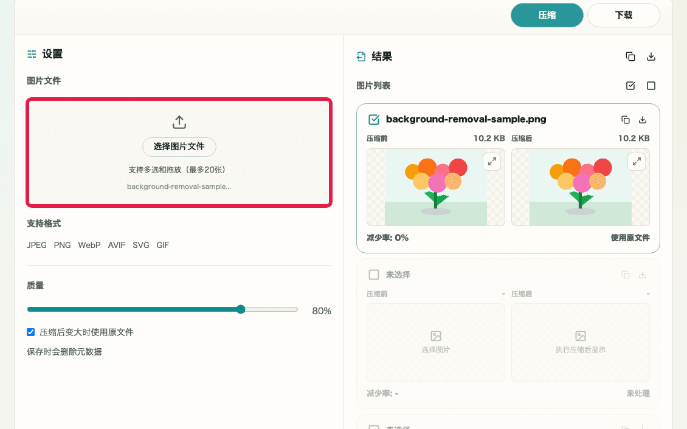Viewport: 687px width, 429px height.
Task: Click the quality slider handle at 80%
Action: click(241, 309)
